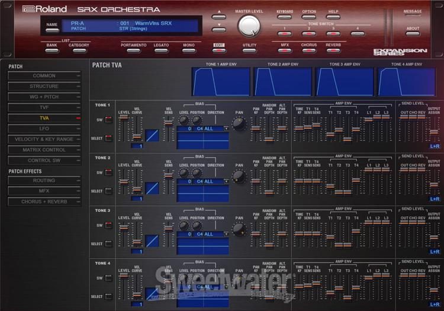444x311 pixels.
Task: Toggle Tone Switch 3
Action: pos(333,34)
